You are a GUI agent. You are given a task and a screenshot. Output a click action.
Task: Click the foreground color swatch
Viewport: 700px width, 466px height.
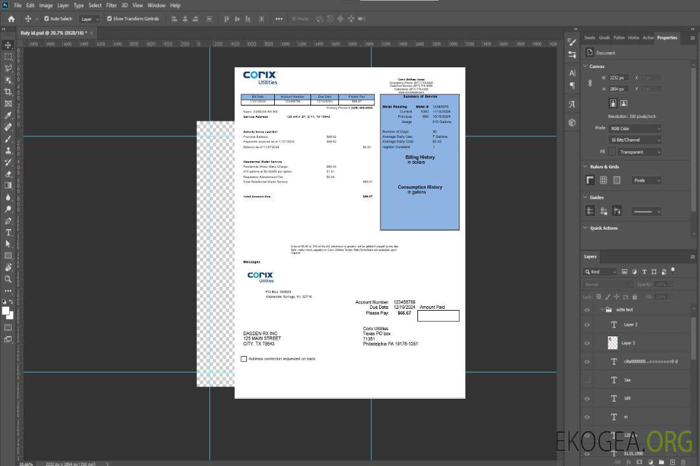tap(5, 311)
